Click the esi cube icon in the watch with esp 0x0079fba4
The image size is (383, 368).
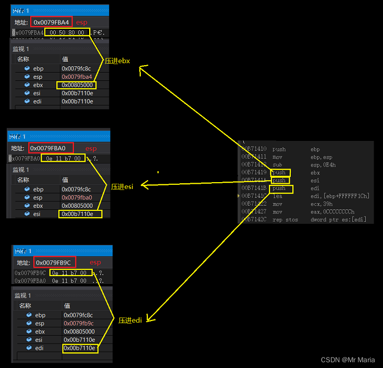pos(27,93)
